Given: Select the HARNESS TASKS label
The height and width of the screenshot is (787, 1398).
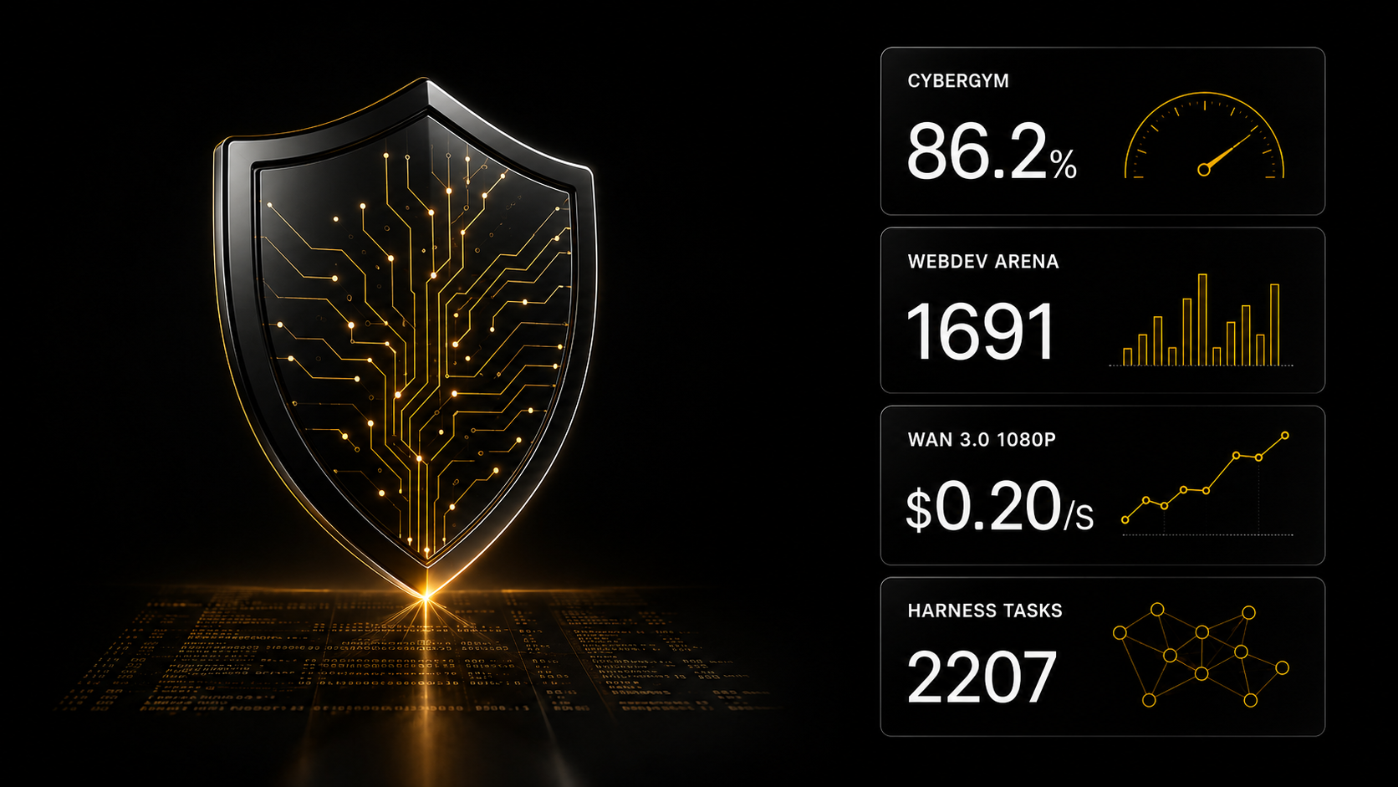Looking at the screenshot, I should 985,611.
